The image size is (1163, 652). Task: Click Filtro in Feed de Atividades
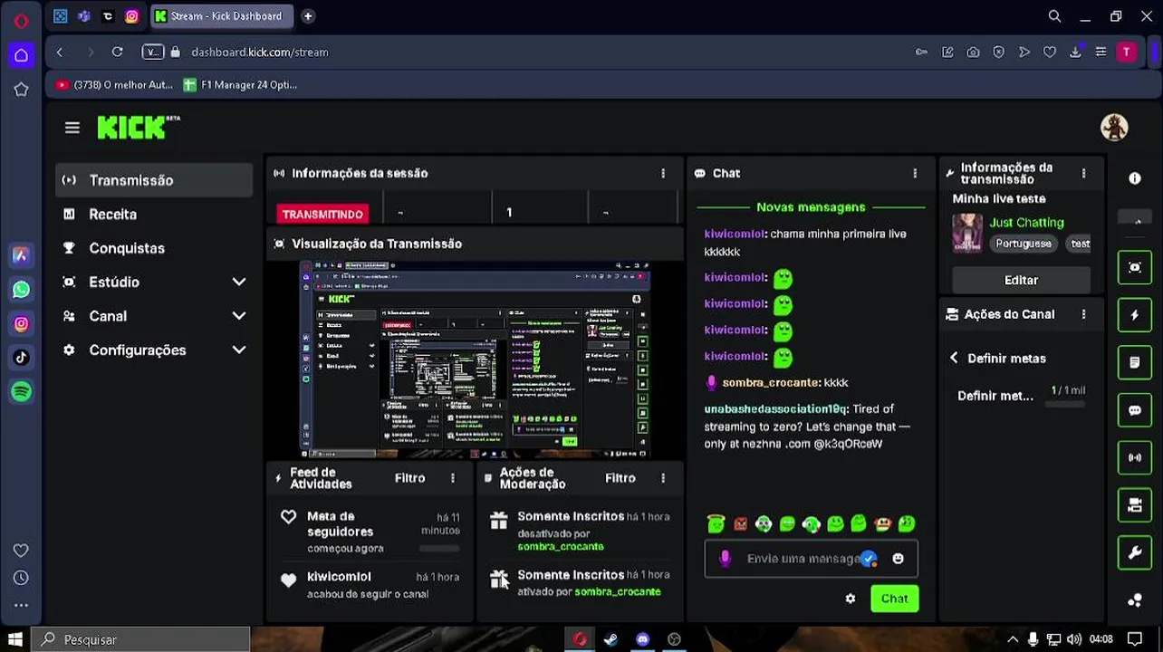click(x=409, y=478)
